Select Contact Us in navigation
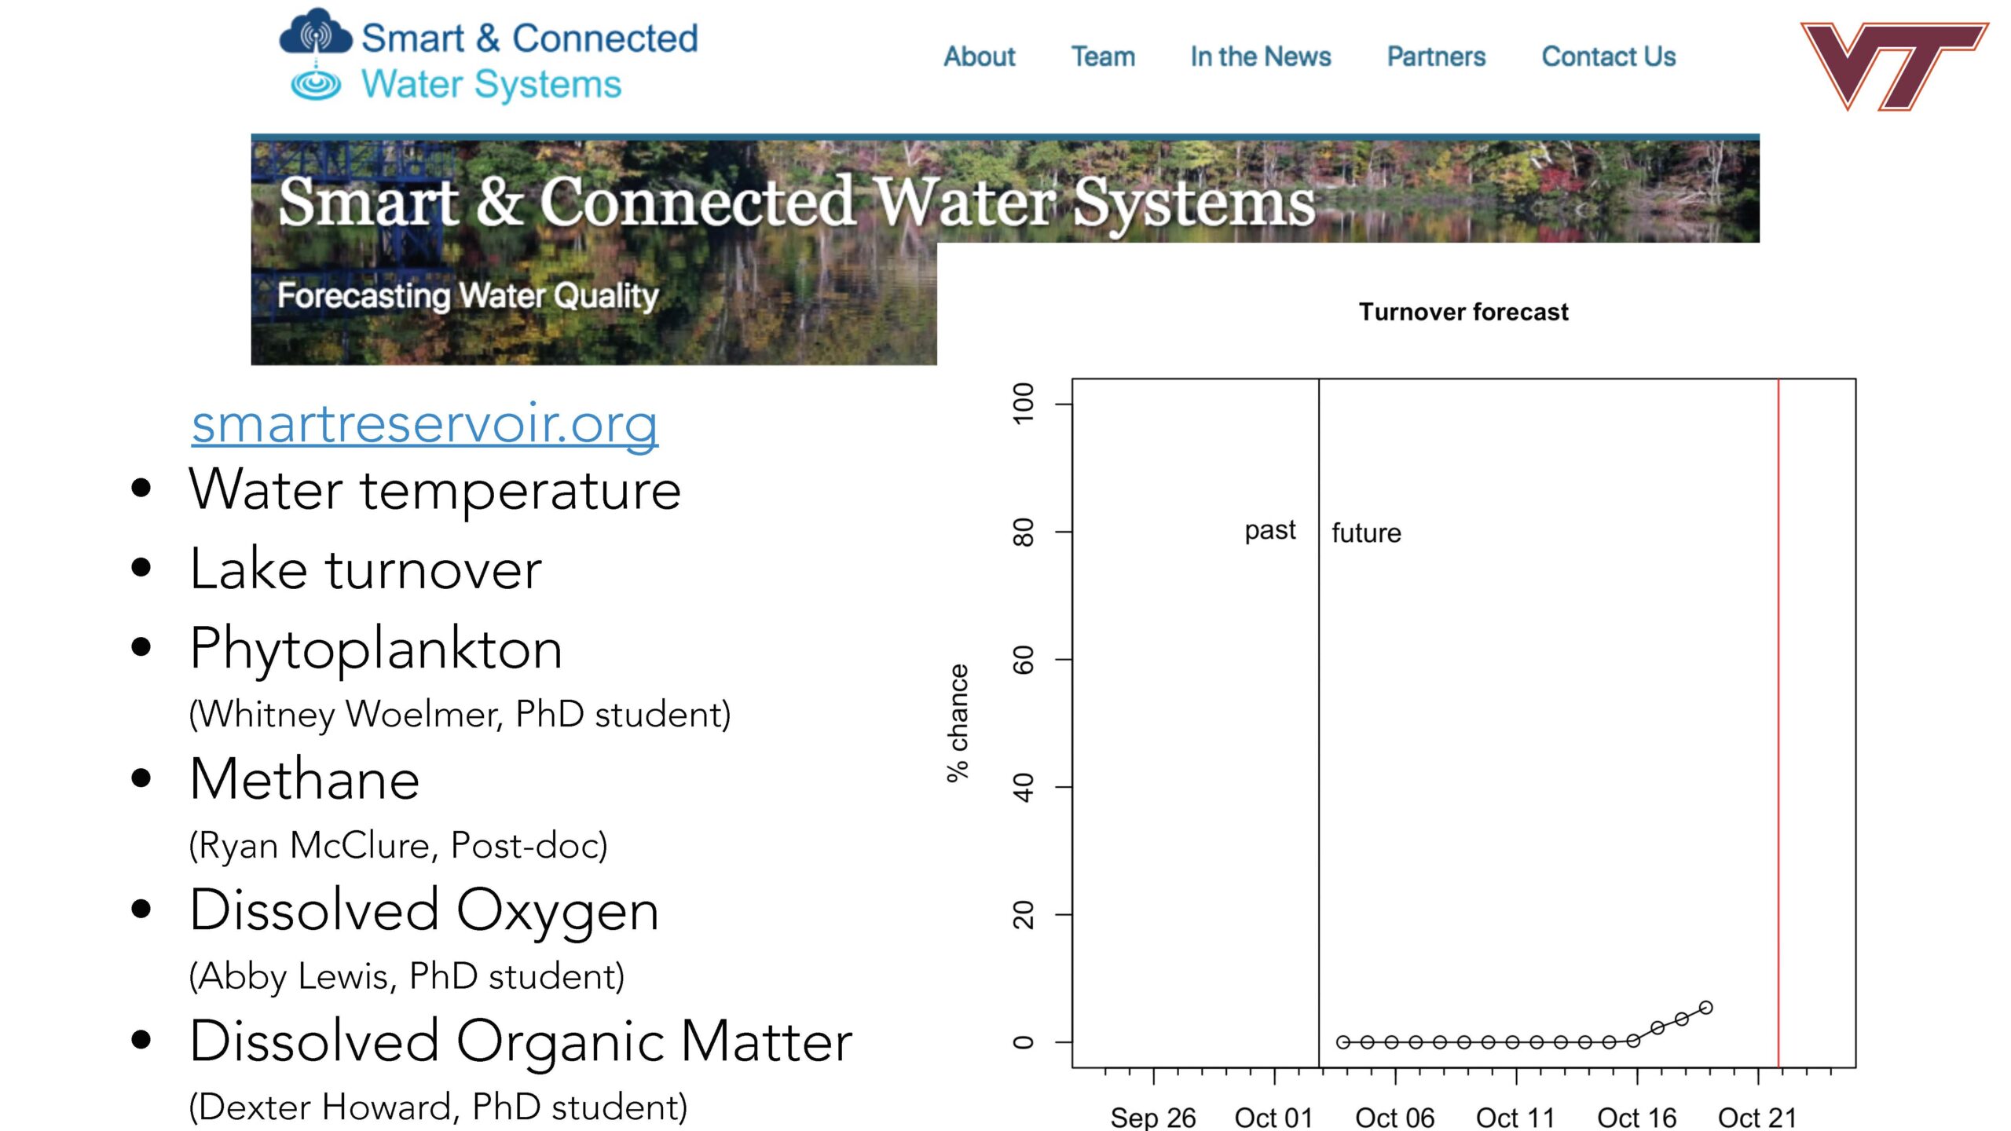2011x1131 pixels. tap(1608, 57)
